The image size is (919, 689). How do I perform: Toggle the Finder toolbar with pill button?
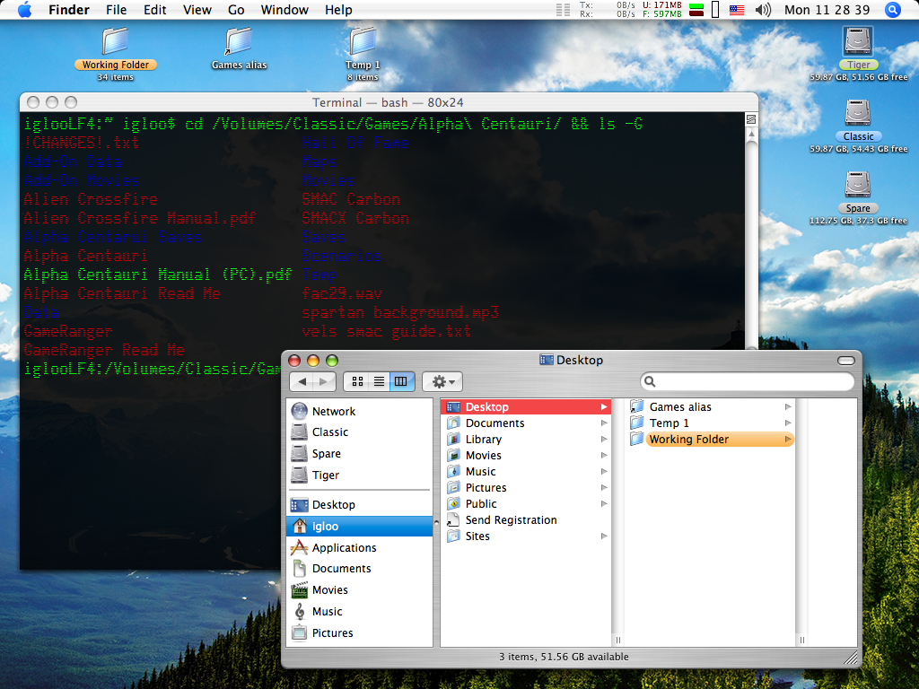click(x=845, y=360)
